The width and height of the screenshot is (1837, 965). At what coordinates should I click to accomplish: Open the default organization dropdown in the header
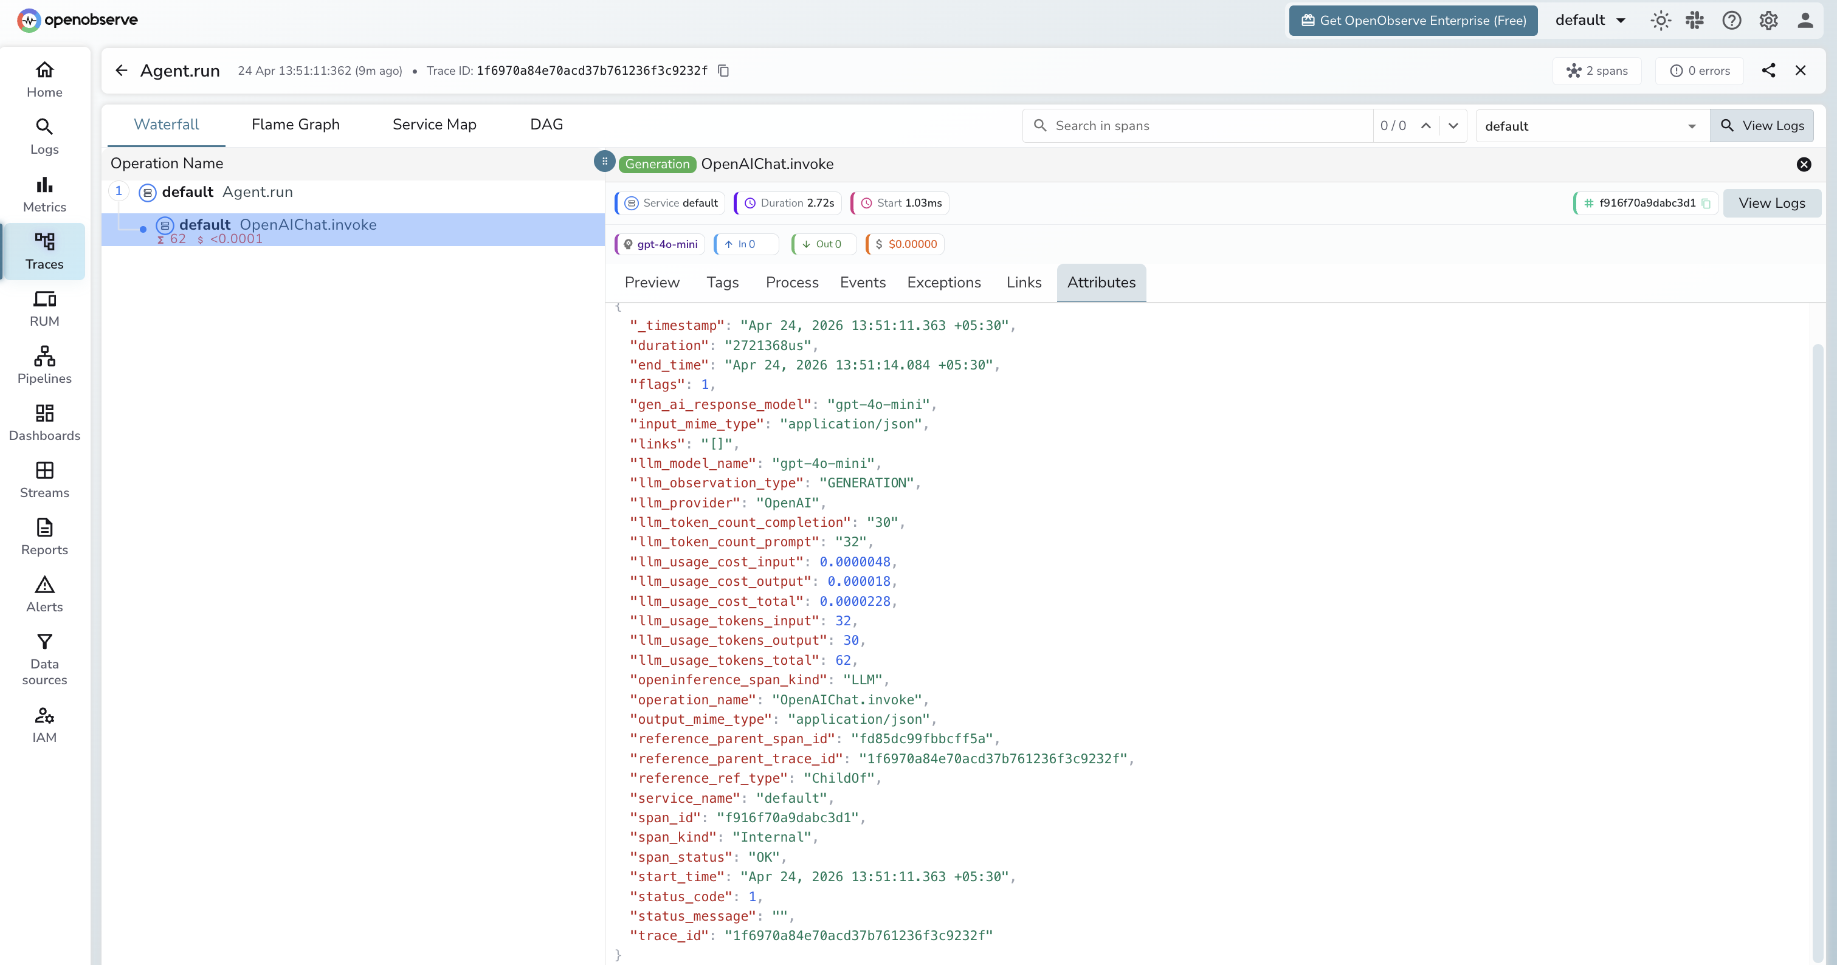pos(1590,20)
